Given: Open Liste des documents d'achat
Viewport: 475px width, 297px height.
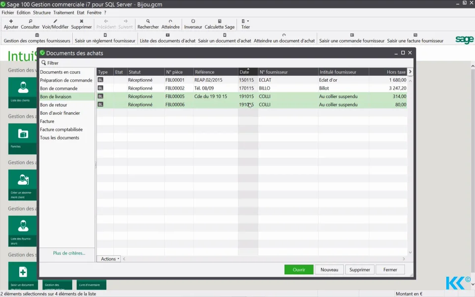Looking at the screenshot, I should point(168,38).
